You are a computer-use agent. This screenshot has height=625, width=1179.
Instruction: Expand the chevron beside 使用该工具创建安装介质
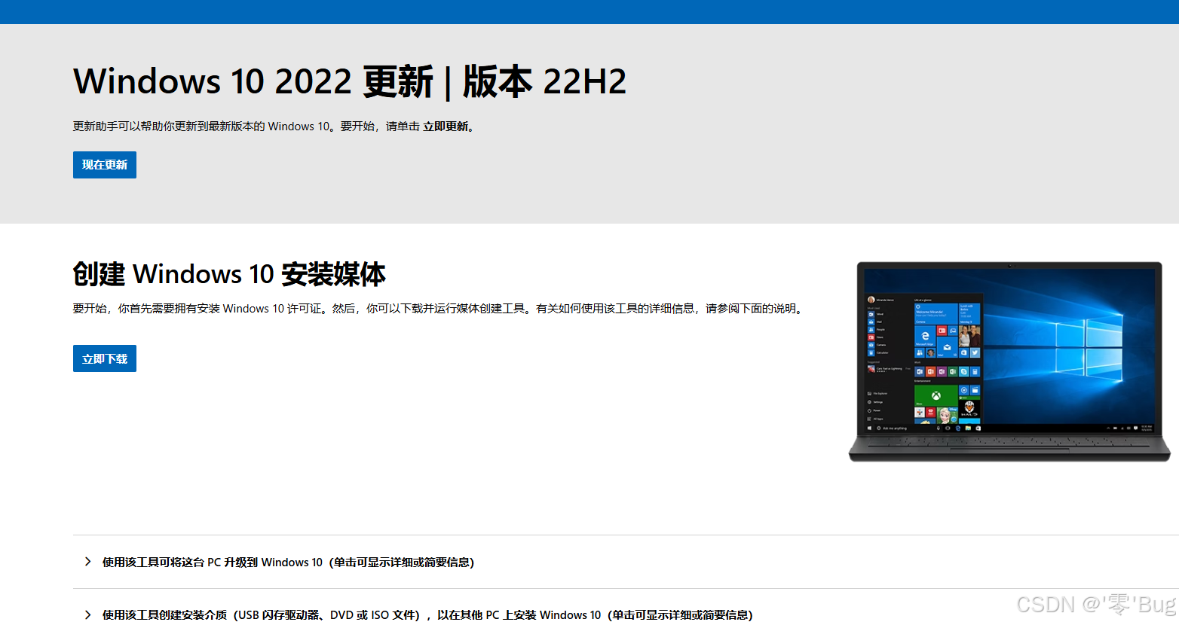(87, 614)
